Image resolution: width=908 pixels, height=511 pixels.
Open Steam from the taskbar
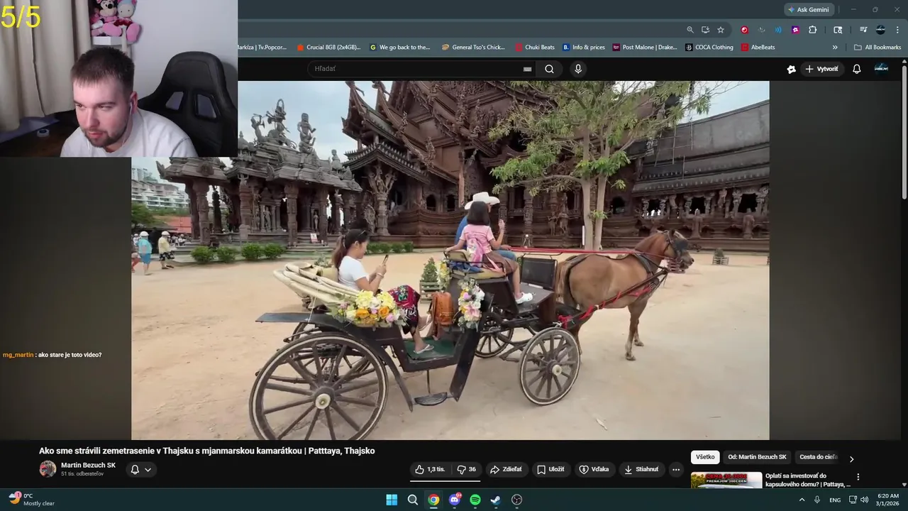click(x=496, y=500)
